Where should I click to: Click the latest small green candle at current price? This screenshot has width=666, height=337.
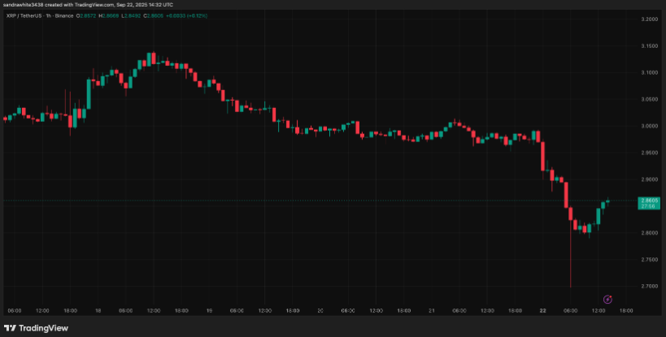[607, 201]
